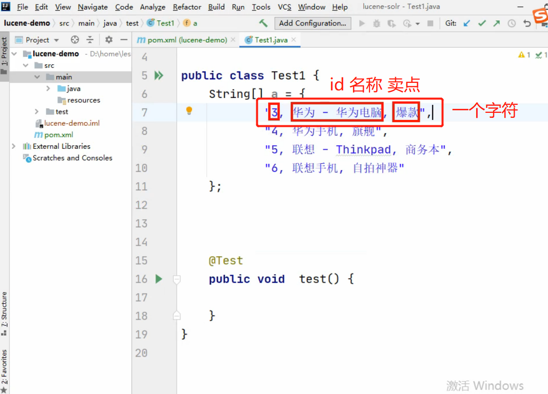The image size is (548, 394).
Task: Expand the java folder node
Action: tap(48, 88)
